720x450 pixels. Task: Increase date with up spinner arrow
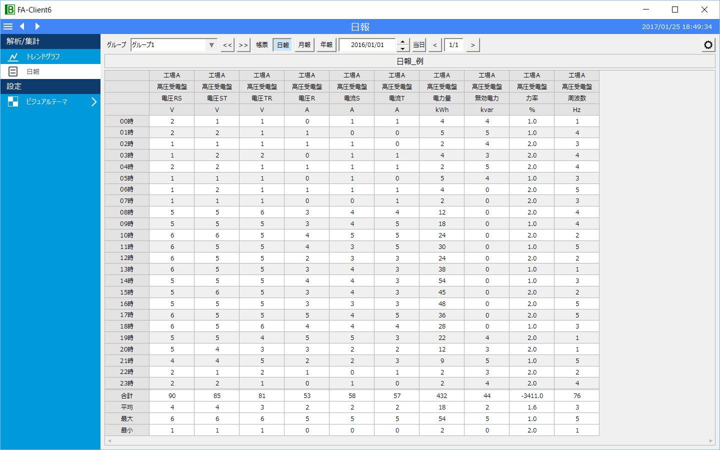click(x=402, y=42)
